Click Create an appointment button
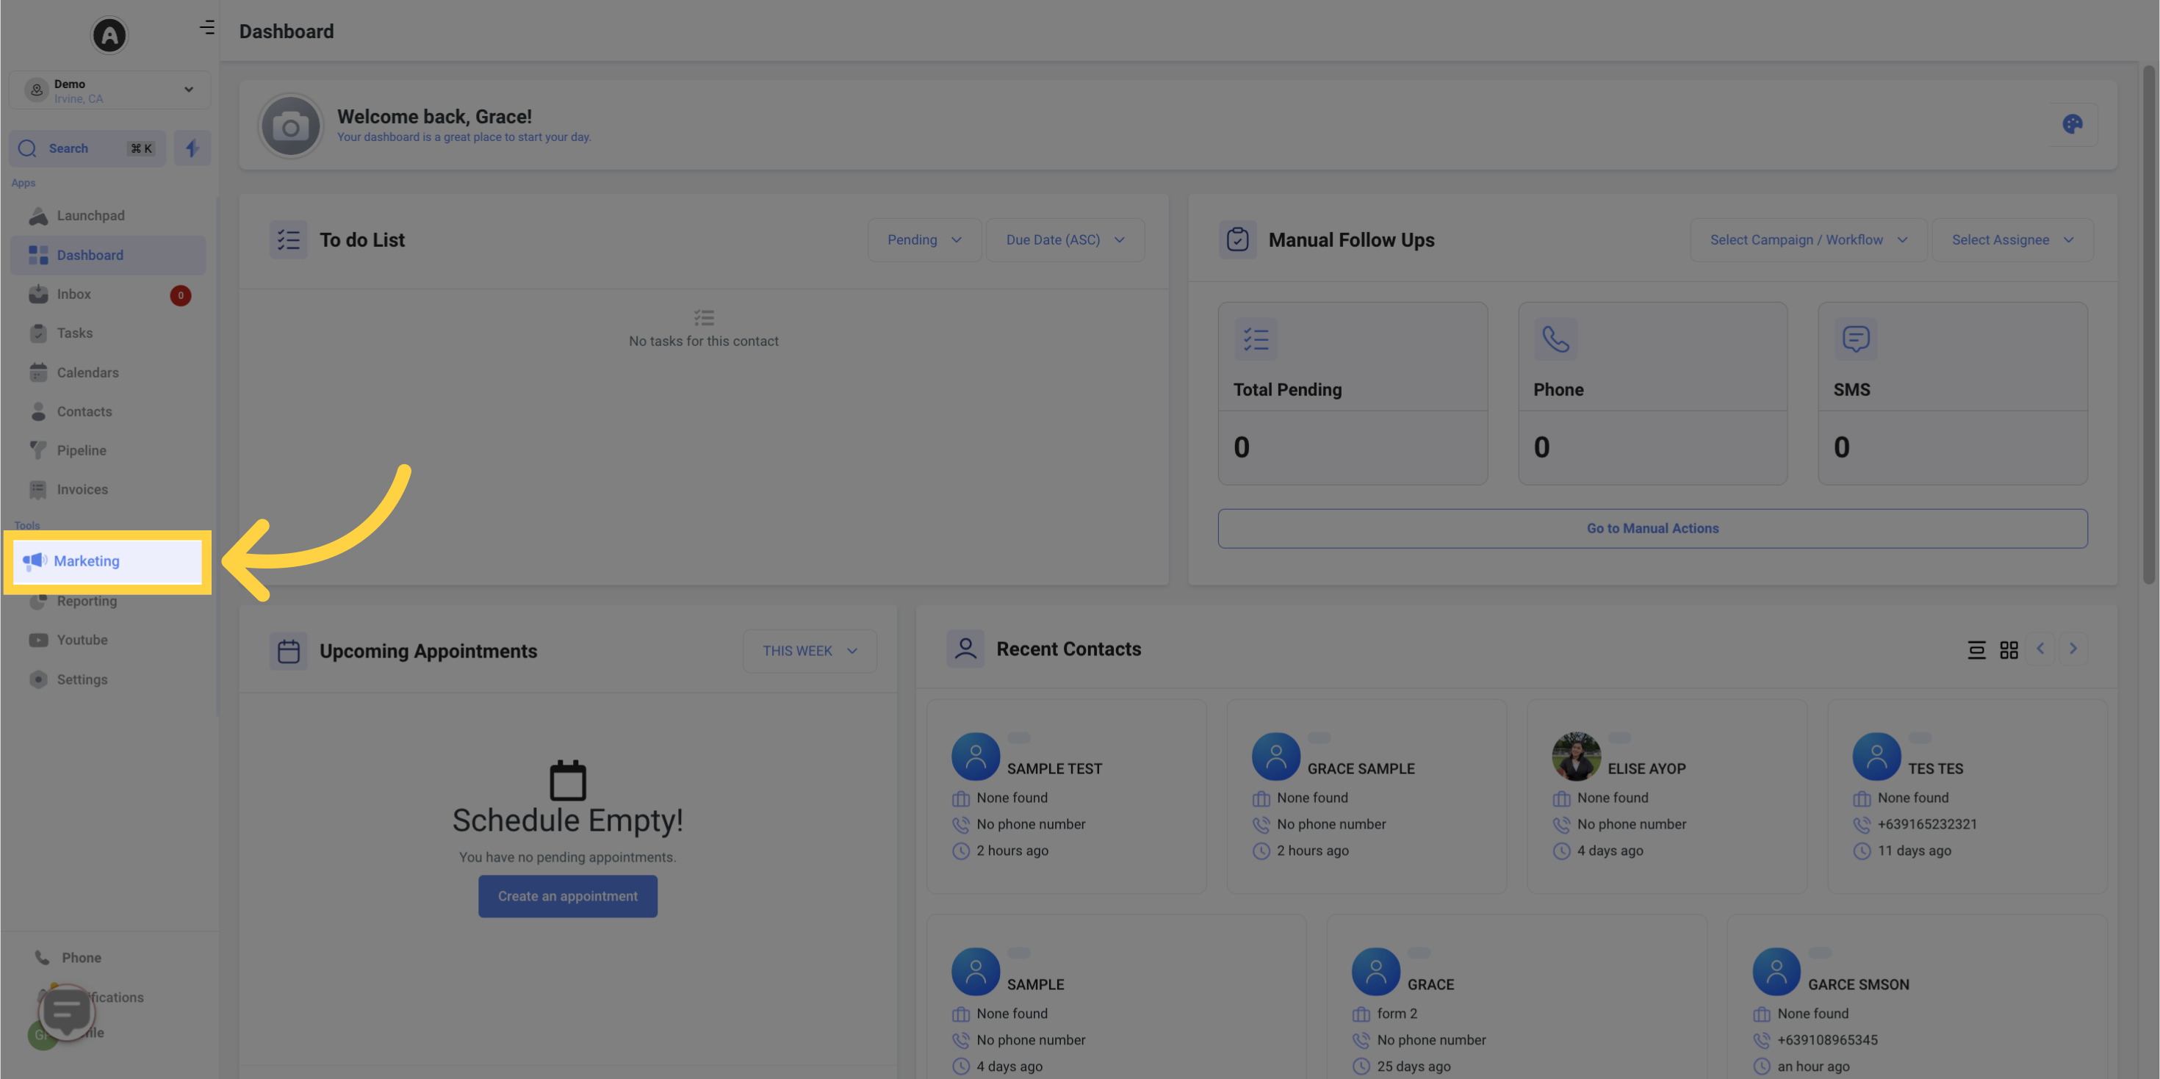The height and width of the screenshot is (1079, 2160). tap(567, 895)
